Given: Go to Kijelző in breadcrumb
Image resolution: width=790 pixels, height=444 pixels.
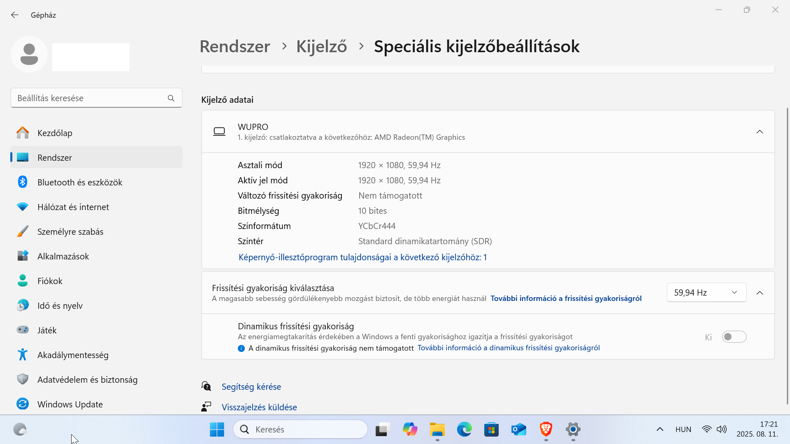Looking at the screenshot, I should [321, 46].
